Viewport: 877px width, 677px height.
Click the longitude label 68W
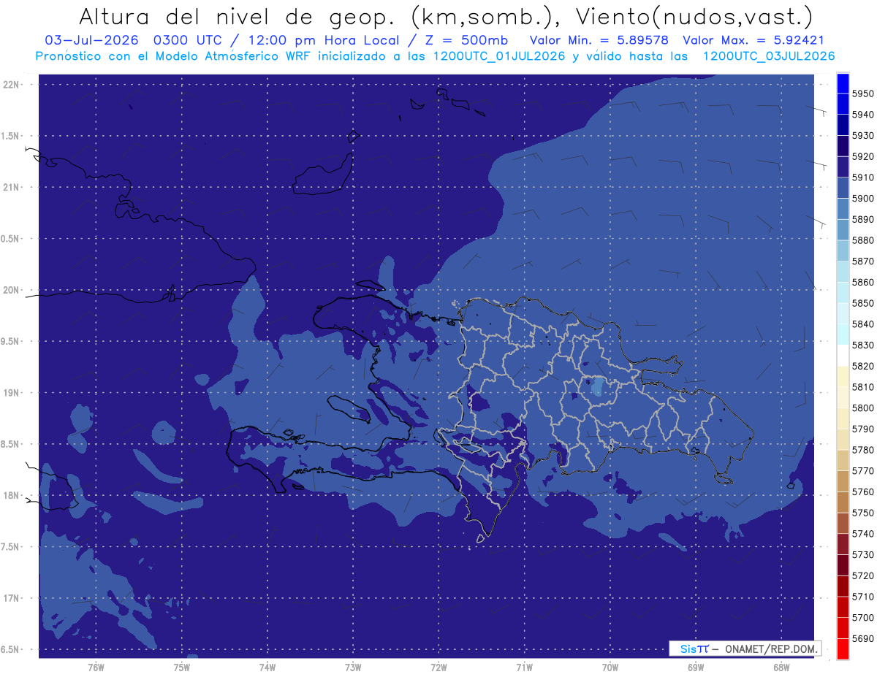[x=781, y=668]
